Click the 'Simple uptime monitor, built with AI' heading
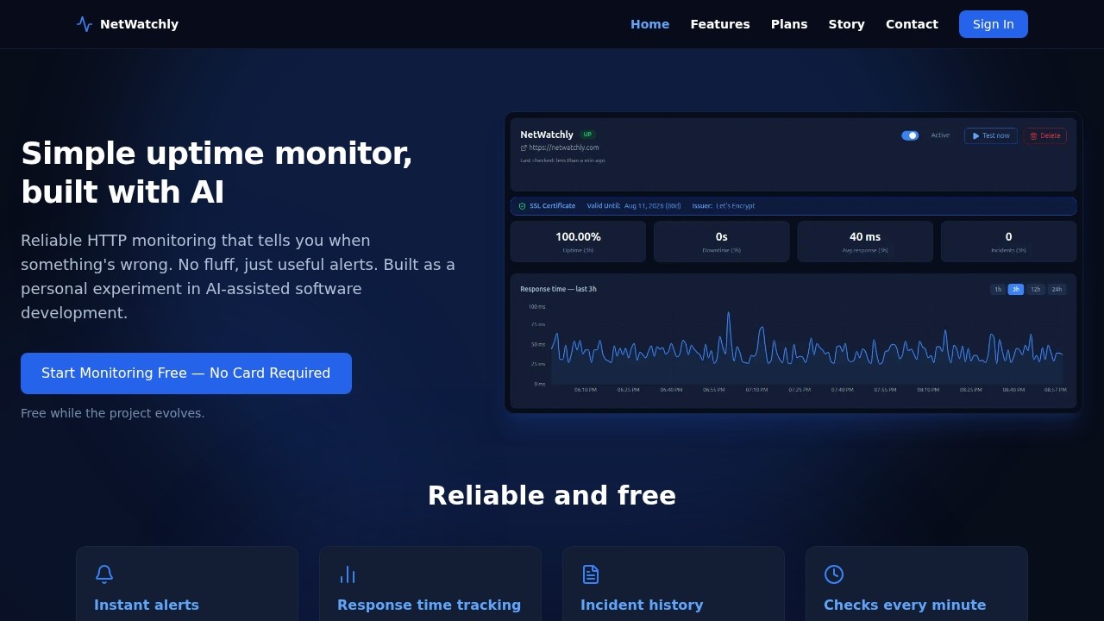 coord(216,172)
